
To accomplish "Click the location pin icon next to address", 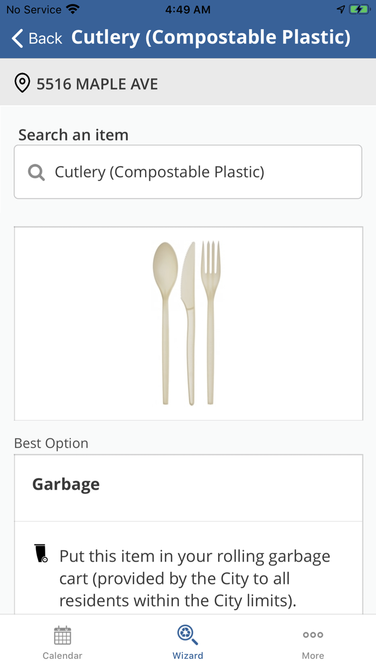I will coord(22,83).
